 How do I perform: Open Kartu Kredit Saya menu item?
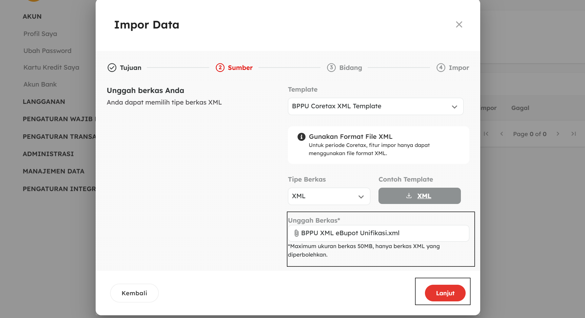pyautogui.click(x=51, y=68)
